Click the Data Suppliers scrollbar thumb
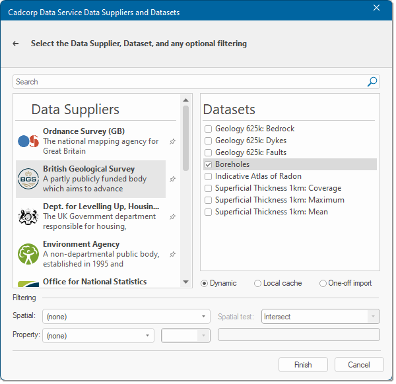Viewport: 396px width, 384px height. pos(186,139)
